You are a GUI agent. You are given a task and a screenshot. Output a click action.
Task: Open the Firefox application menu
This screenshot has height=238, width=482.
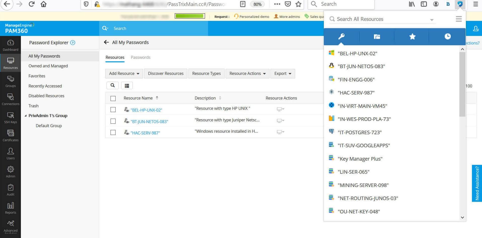(x=475, y=4)
